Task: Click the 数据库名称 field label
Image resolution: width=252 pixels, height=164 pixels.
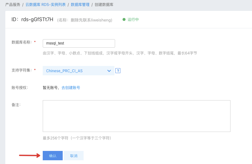Action: [x=22, y=42]
